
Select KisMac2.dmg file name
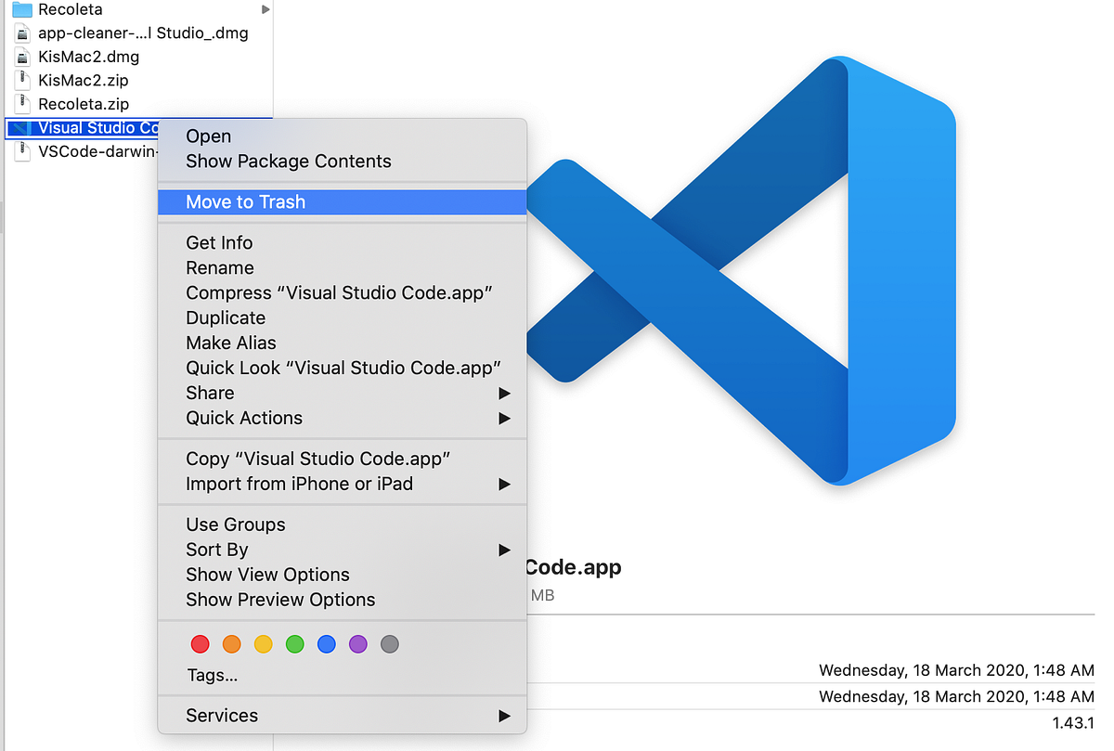click(x=89, y=57)
